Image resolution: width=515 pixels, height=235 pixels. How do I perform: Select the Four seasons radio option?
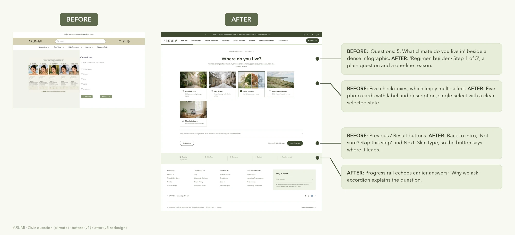(x=241, y=91)
